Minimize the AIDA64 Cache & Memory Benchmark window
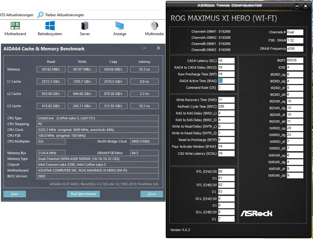Viewport: 313px width, 239px height. 144,48
